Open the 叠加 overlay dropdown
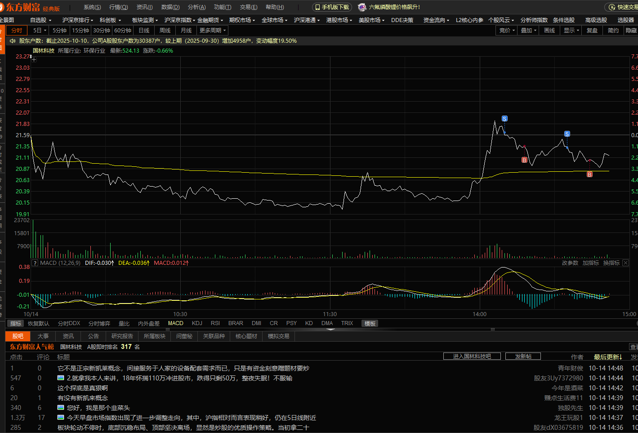The width and height of the screenshot is (638, 433). (529, 31)
